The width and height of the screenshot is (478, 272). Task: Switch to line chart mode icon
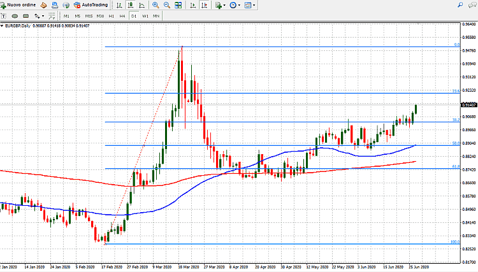click(141, 4)
